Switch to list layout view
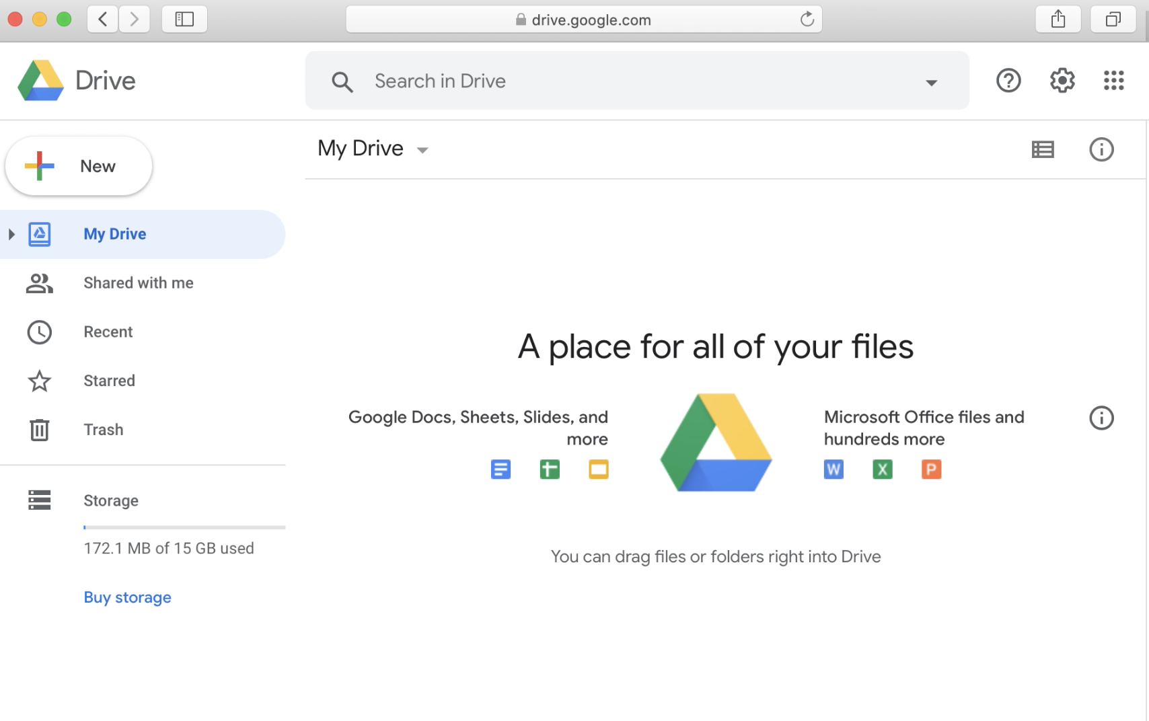The width and height of the screenshot is (1149, 721). coord(1043,149)
